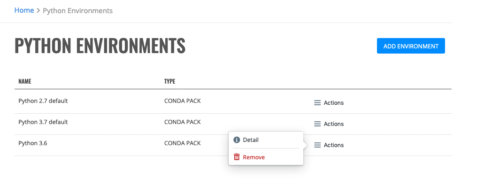
Task: Click hamburger icon in Python 3.6 row
Action: click(317, 145)
